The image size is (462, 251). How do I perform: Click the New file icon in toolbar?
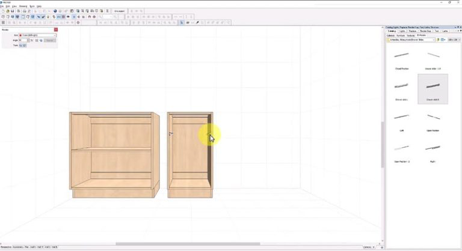point(3,11)
